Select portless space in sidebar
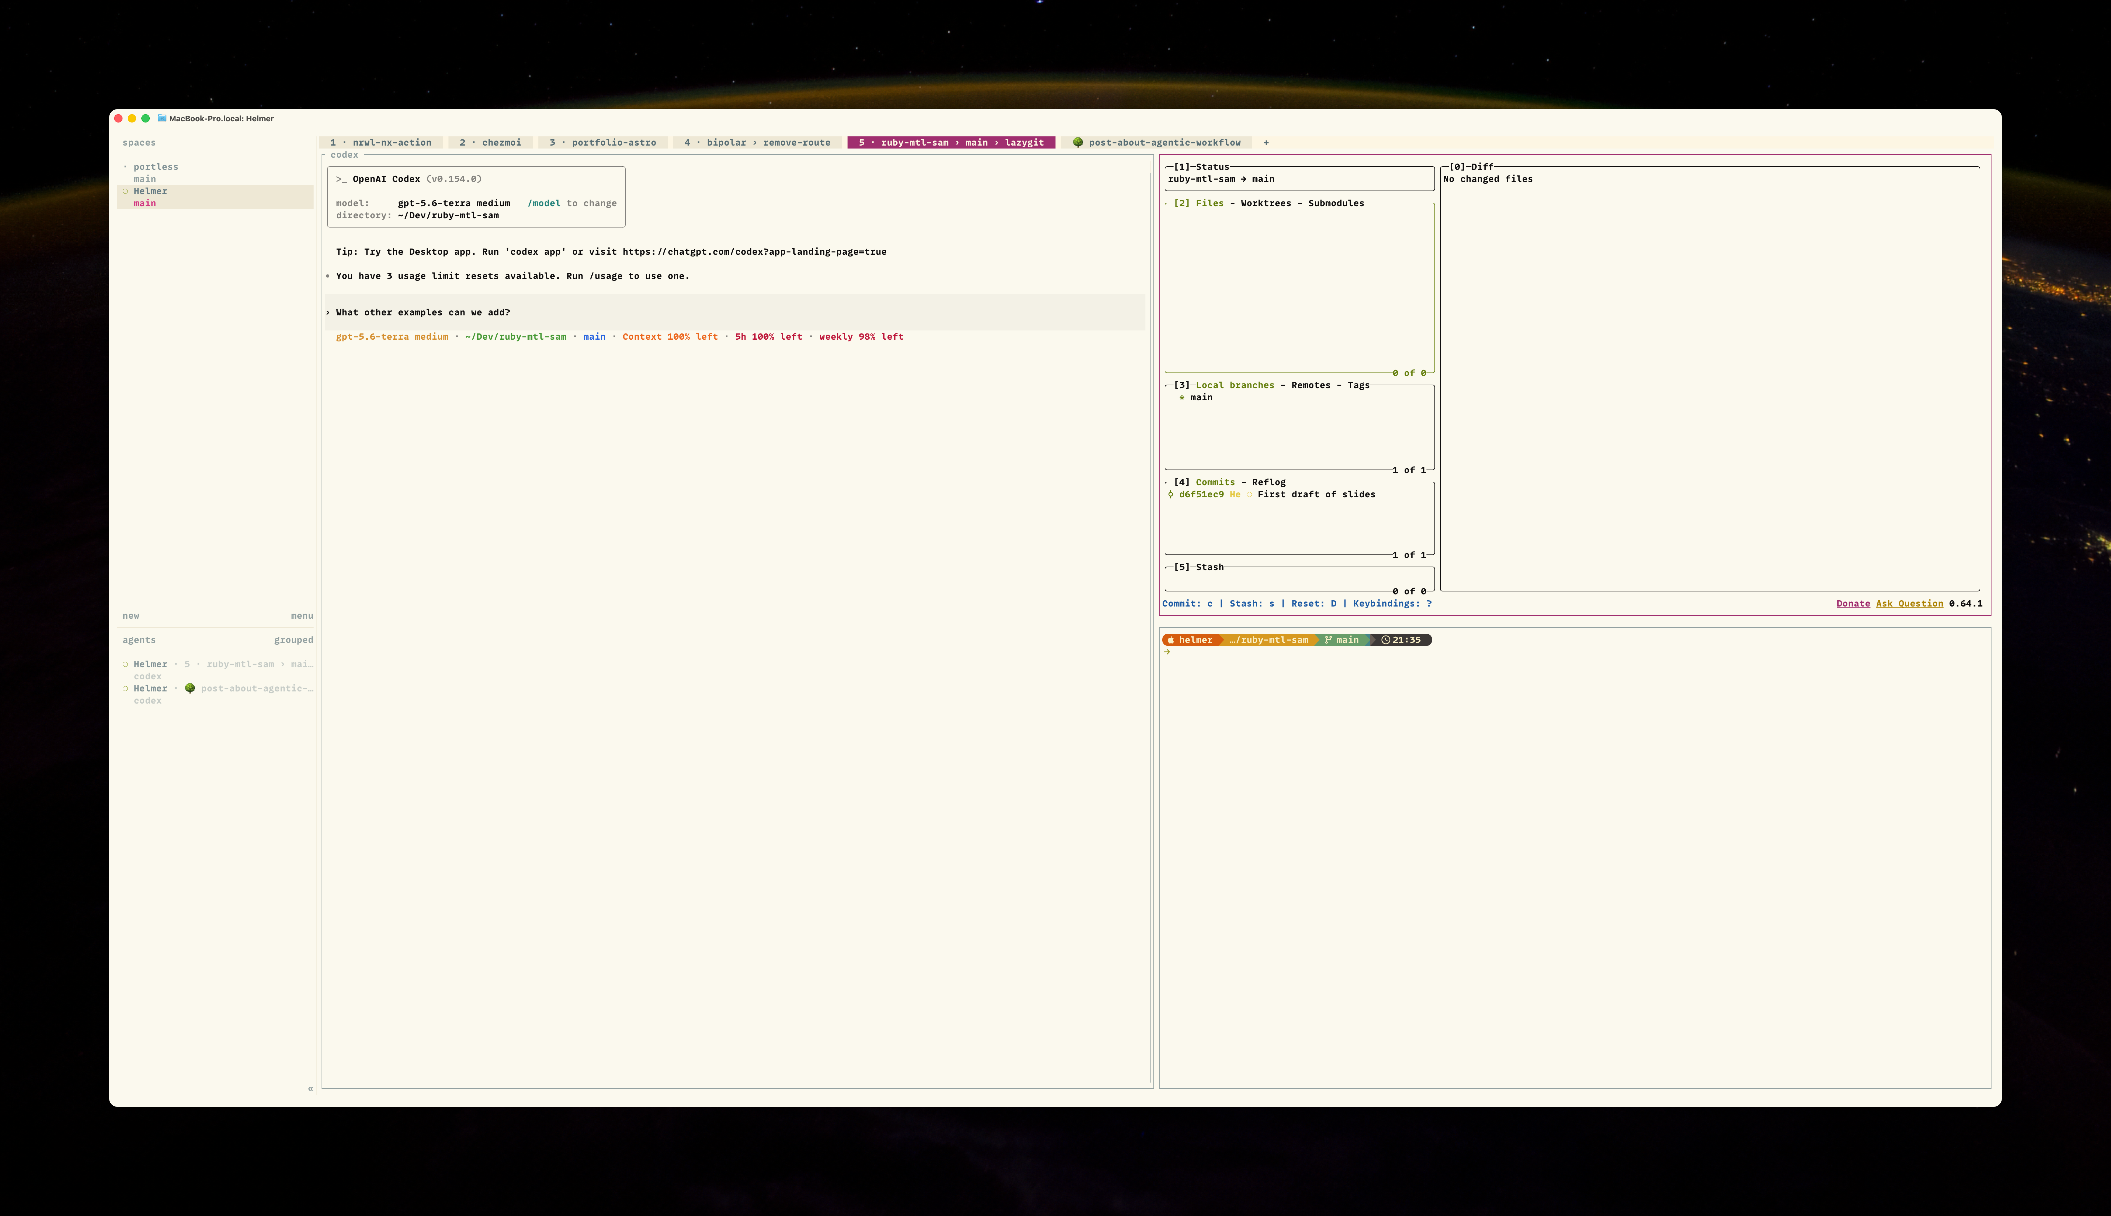 [156, 167]
